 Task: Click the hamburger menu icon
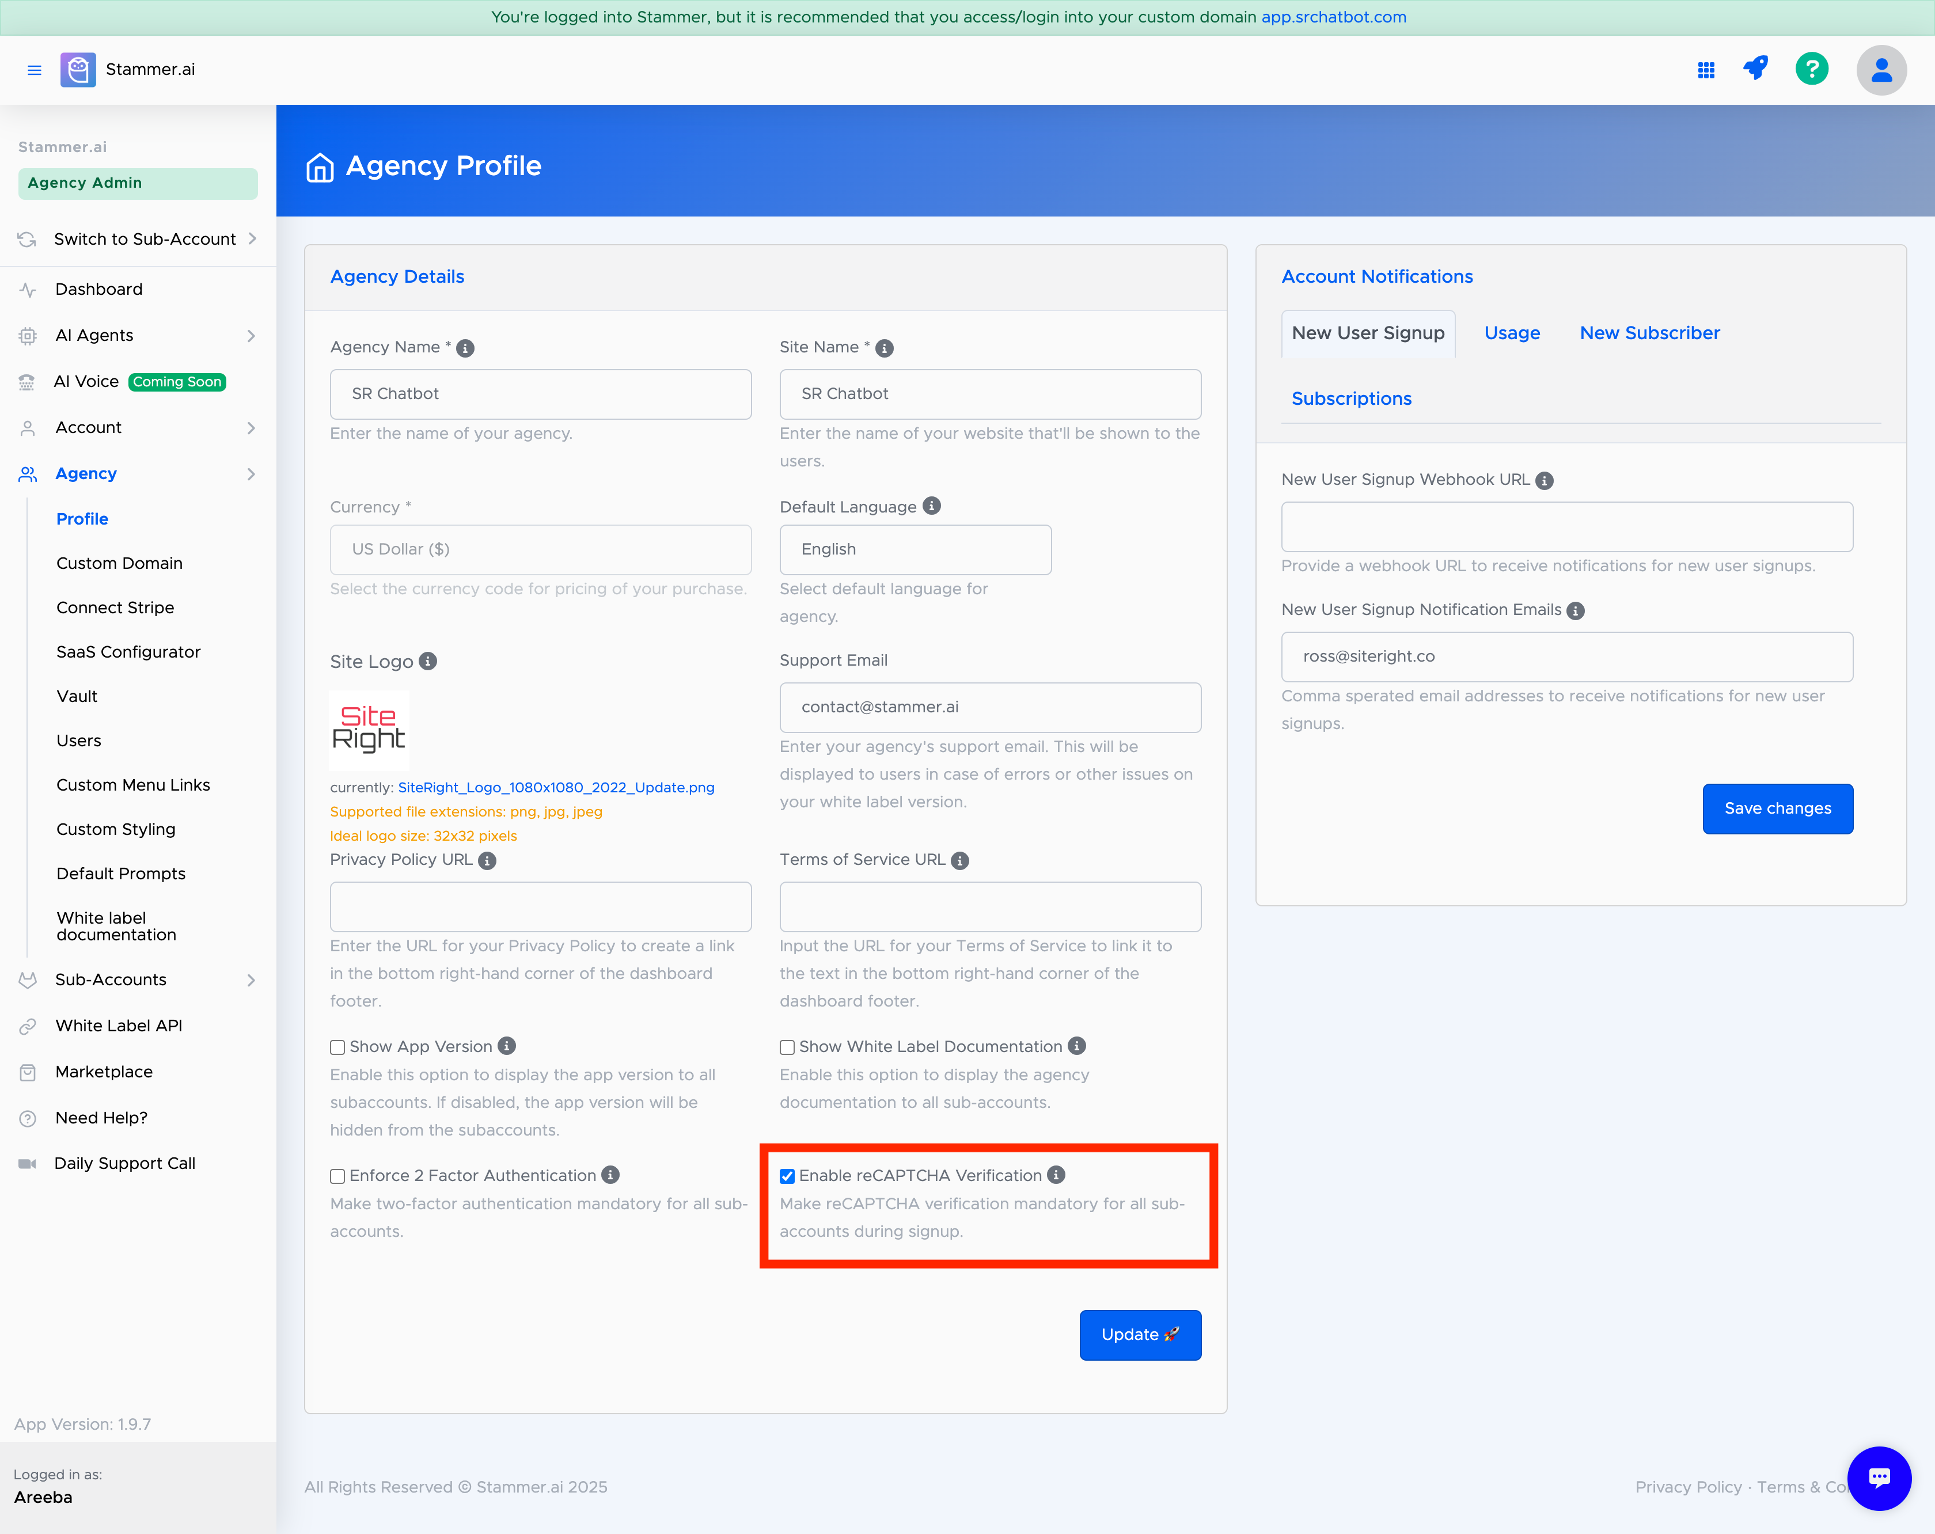(34, 70)
